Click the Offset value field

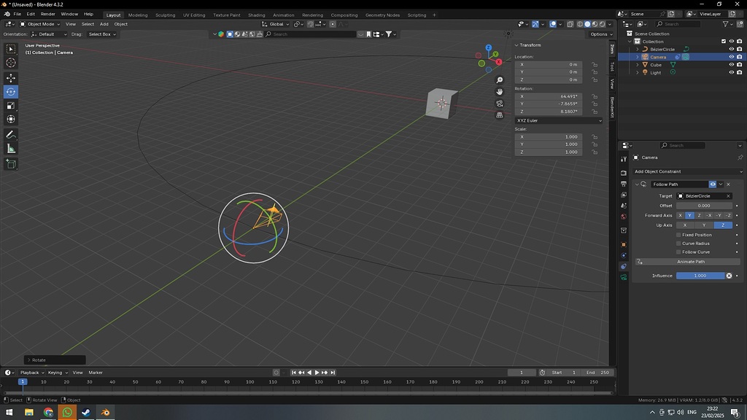[704, 206]
